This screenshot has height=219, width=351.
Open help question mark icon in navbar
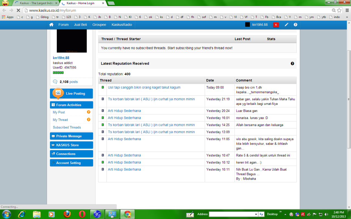295,25
